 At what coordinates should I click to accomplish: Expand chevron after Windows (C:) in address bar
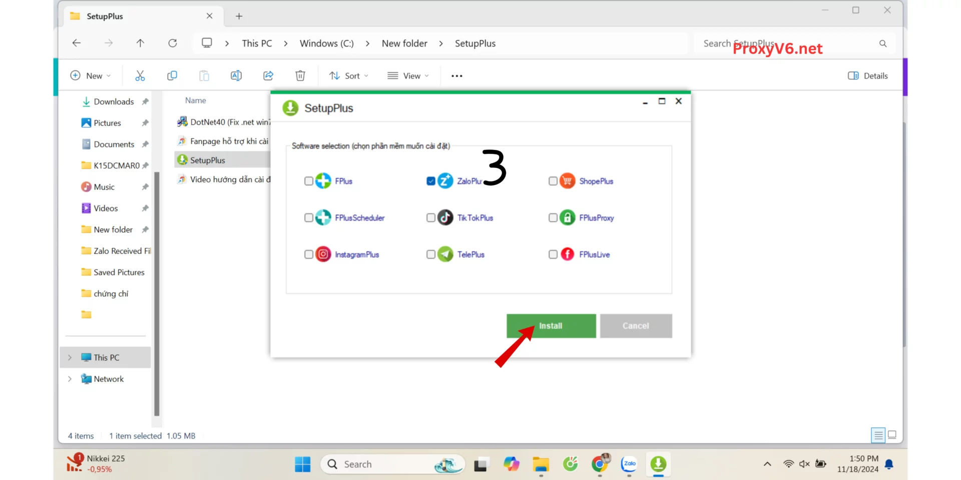pos(367,43)
